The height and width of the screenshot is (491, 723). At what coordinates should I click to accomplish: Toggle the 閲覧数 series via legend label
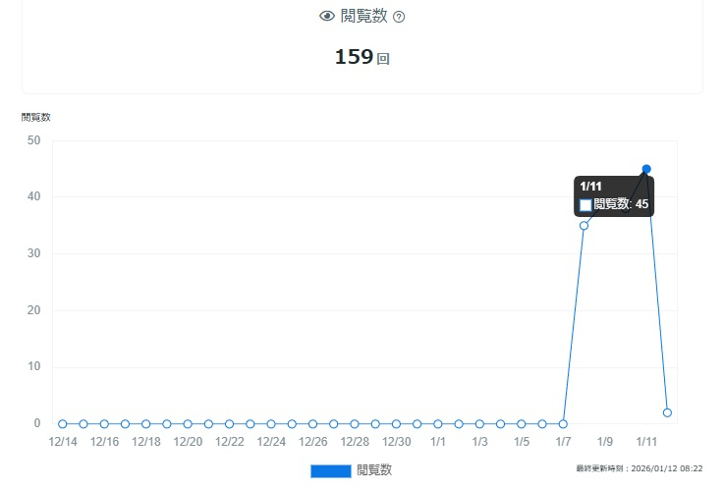[x=374, y=470]
